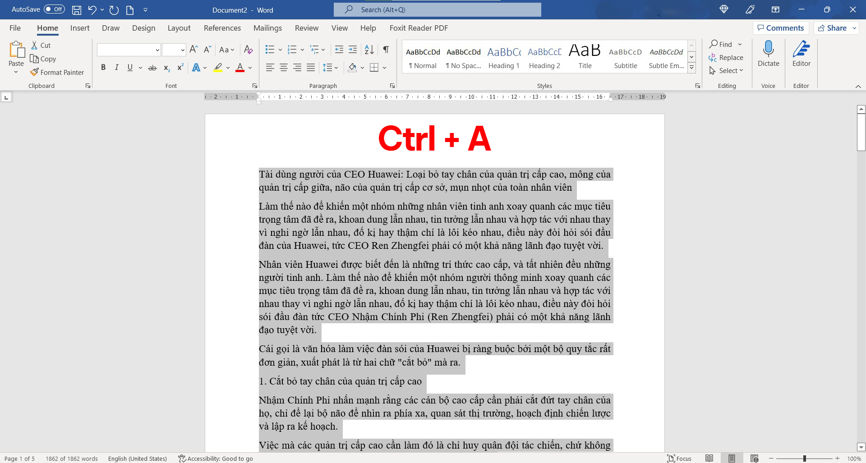
Task: Increase paragraph indent
Action: coord(353,50)
